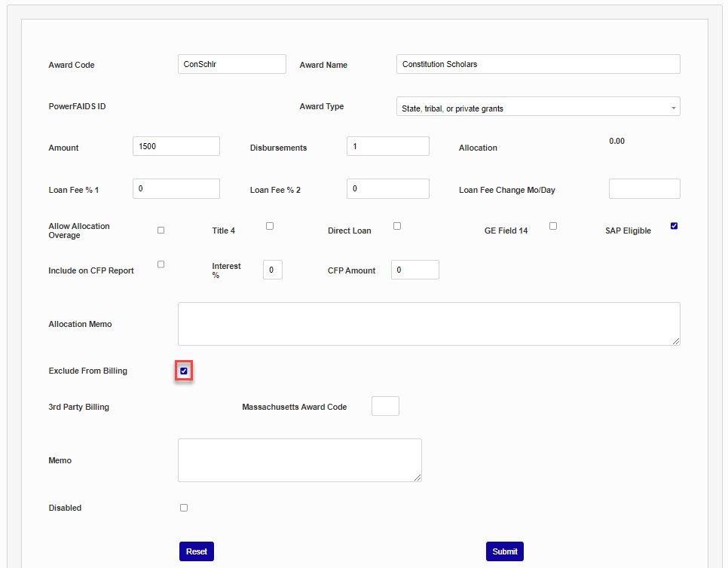728x568 pixels.
Task: Click the Massachusetts Award Code box
Action: pos(385,406)
